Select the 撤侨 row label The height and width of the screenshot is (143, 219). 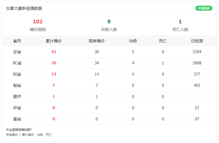pyautogui.click(x=17, y=97)
